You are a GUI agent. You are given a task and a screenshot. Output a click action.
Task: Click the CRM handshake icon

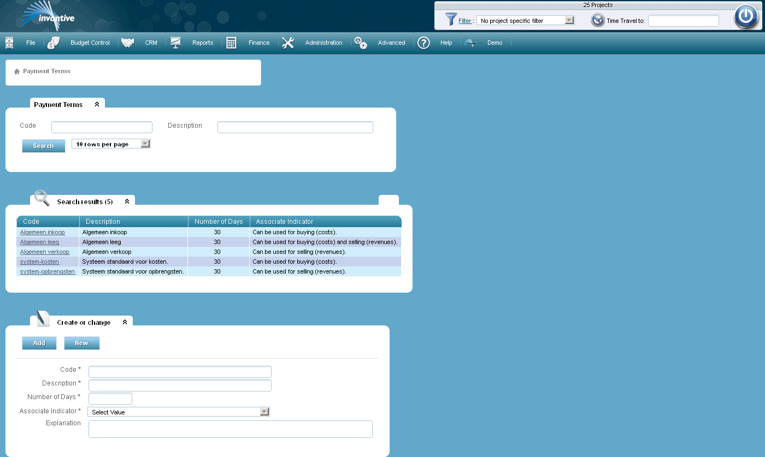point(128,43)
